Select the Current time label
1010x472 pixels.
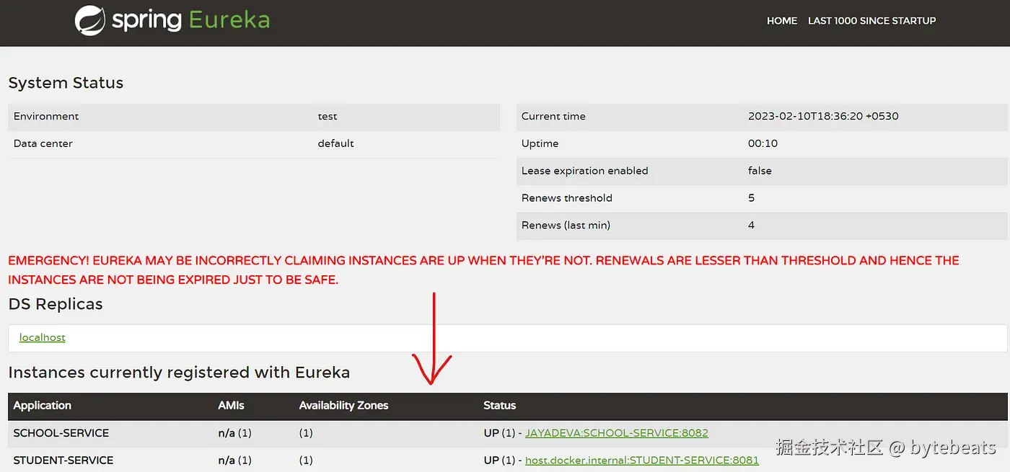click(x=553, y=116)
